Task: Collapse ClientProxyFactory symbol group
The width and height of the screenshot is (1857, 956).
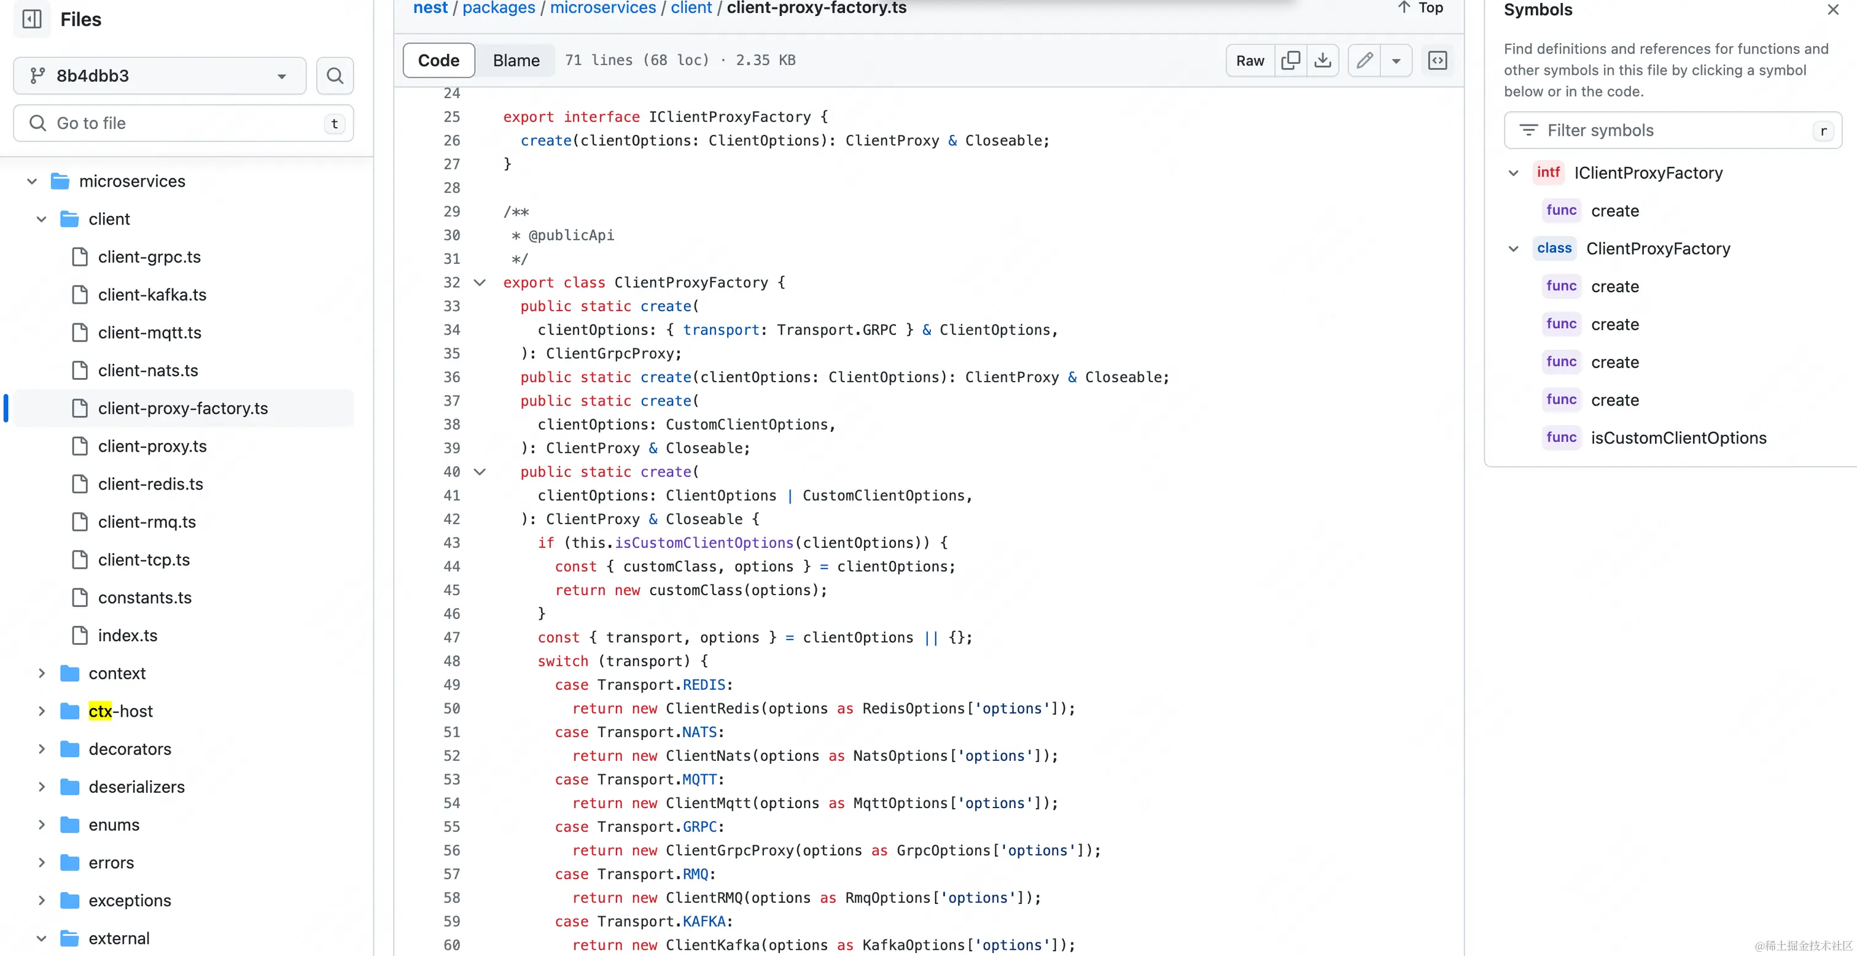Action: (1513, 249)
